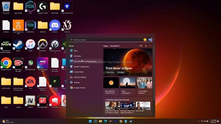
Task: Click the All images button
Action: 121,72
